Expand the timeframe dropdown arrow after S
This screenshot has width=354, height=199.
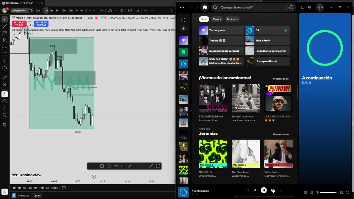94,11
